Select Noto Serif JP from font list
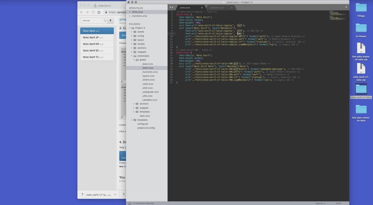 [91, 38]
